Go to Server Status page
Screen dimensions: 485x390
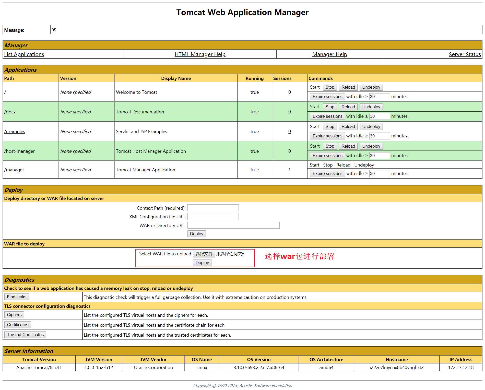point(465,54)
